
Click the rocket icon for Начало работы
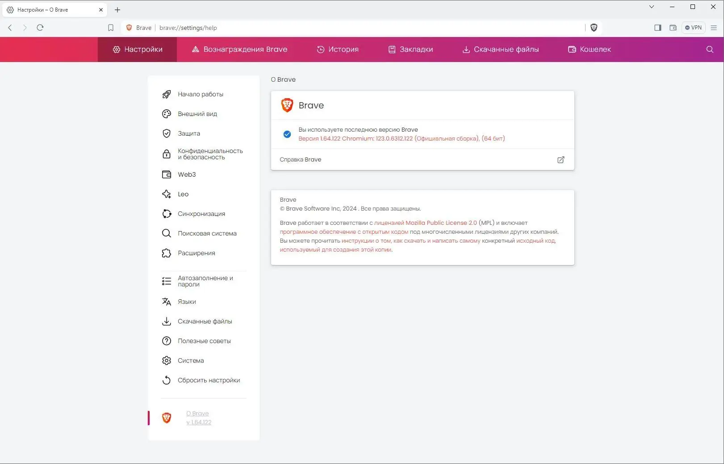167,94
